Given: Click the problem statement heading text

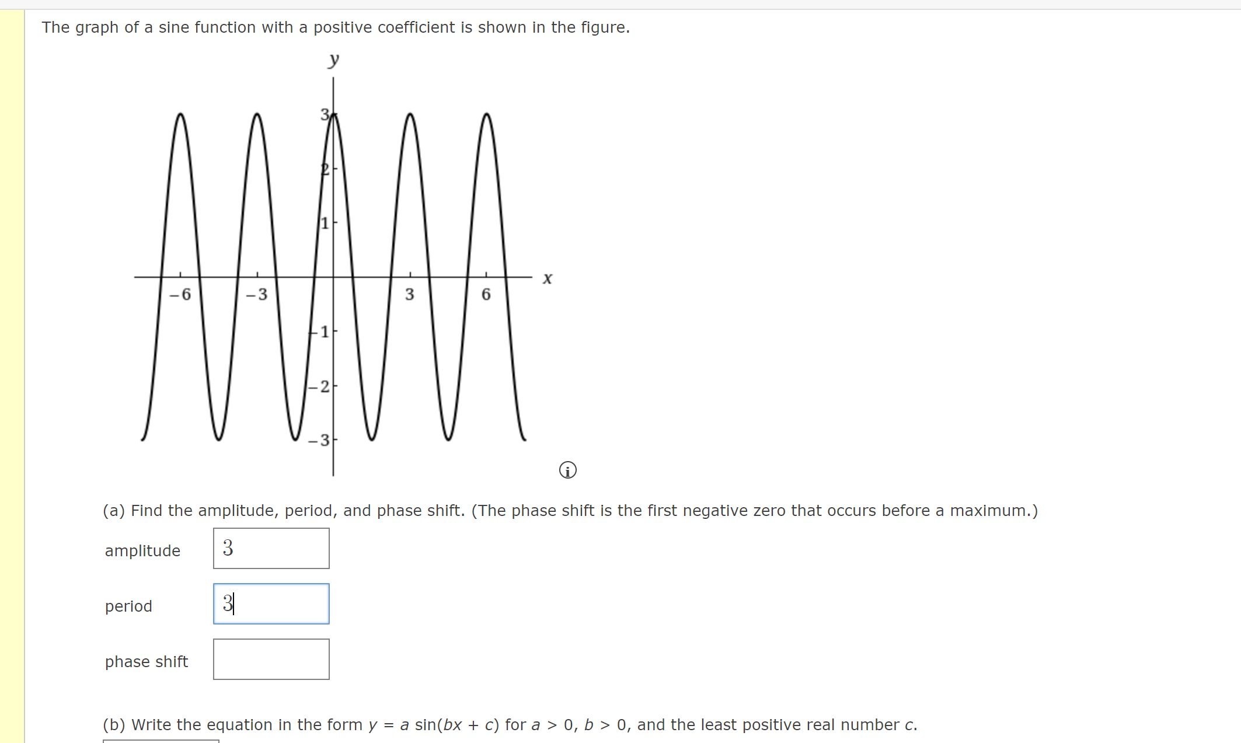Looking at the screenshot, I should click(x=336, y=27).
